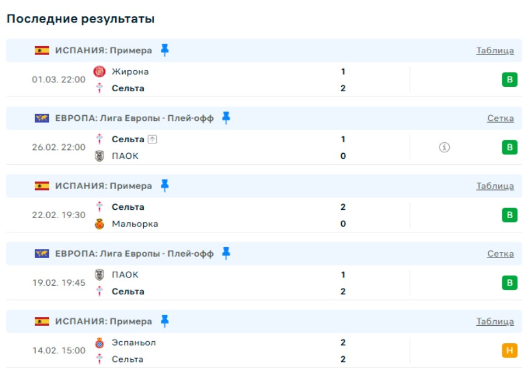Click the Мальорка team crest icon

point(99,224)
